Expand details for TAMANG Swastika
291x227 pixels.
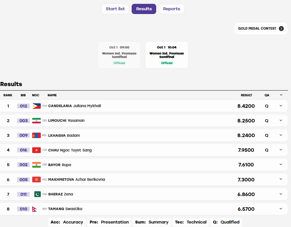[281, 209]
